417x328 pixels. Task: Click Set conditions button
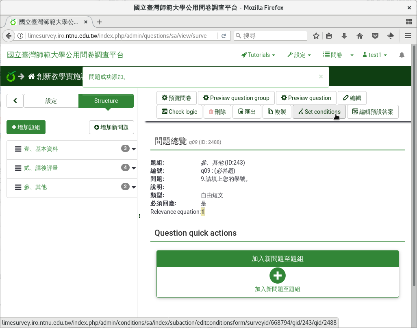(x=319, y=112)
